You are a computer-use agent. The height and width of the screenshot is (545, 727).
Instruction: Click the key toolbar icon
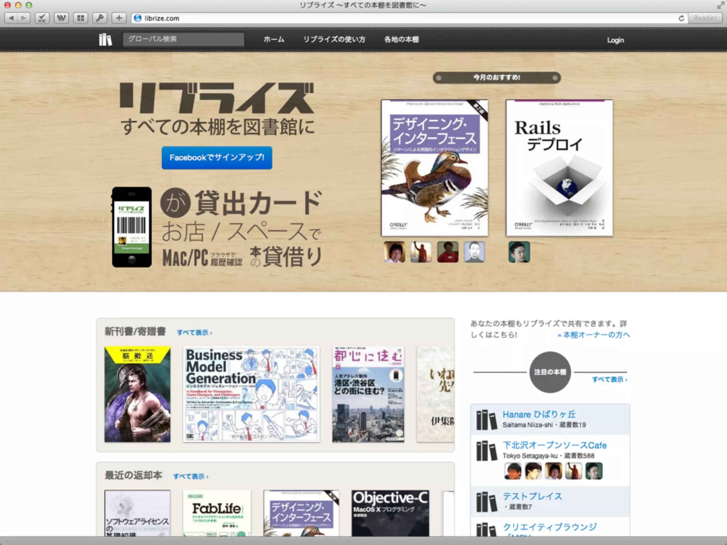100,18
